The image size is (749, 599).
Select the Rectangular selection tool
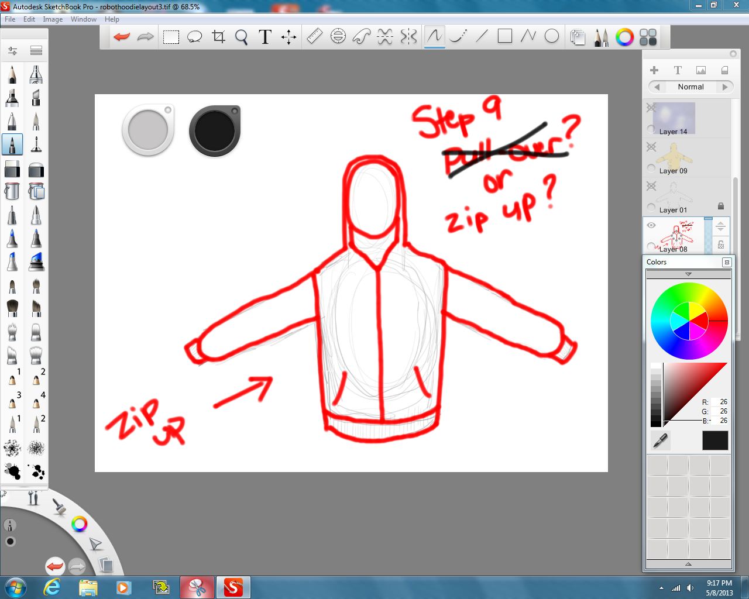[171, 36]
